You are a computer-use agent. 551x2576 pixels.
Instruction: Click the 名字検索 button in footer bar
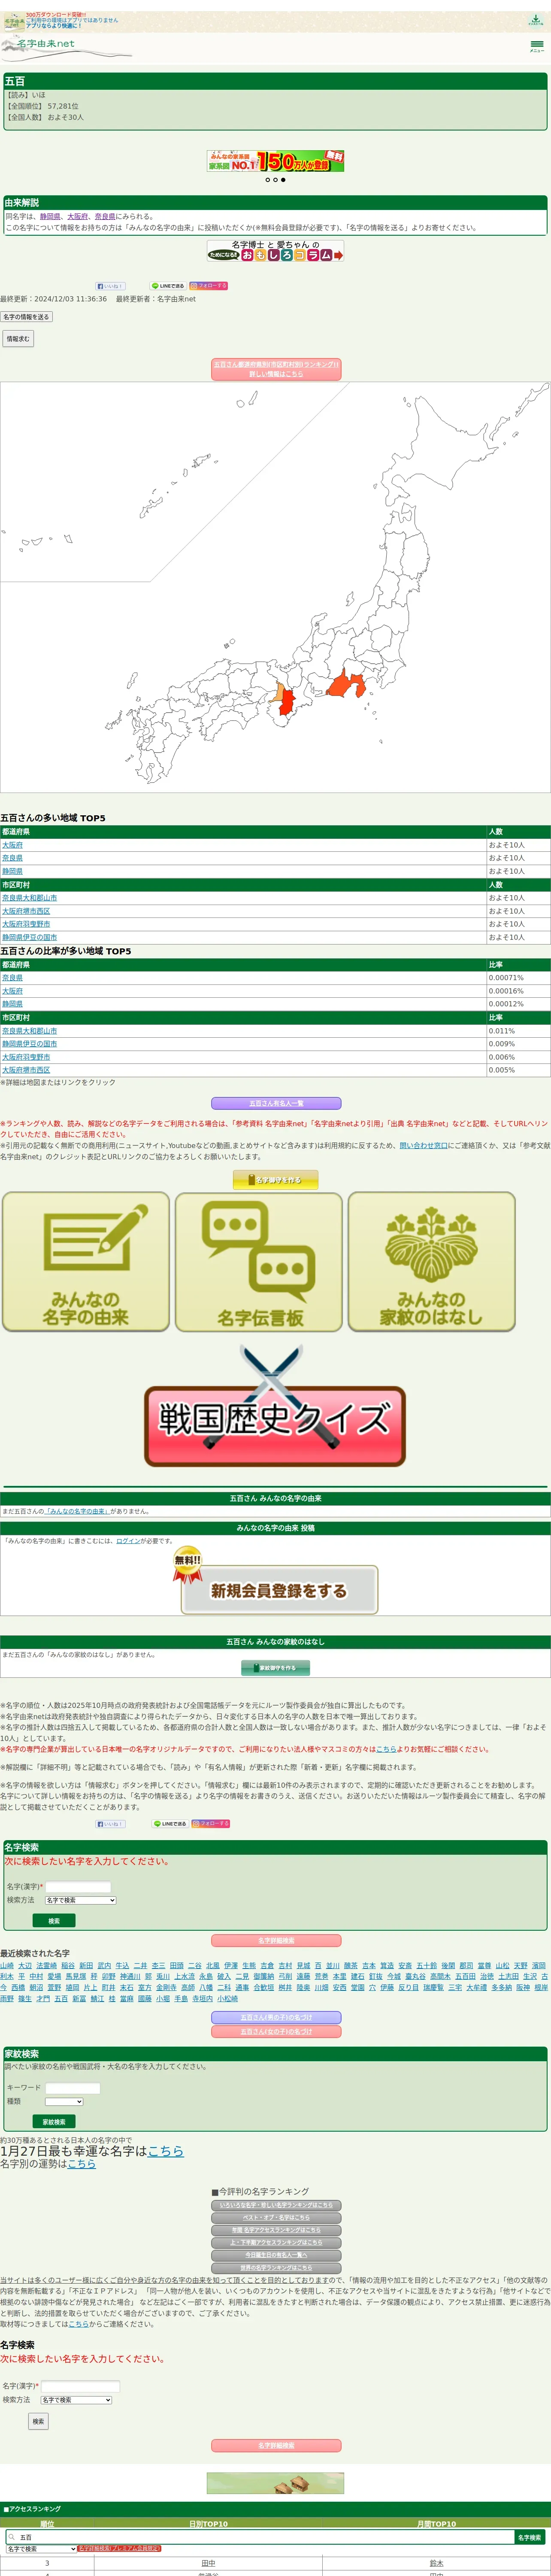click(x=530, y=2537)
